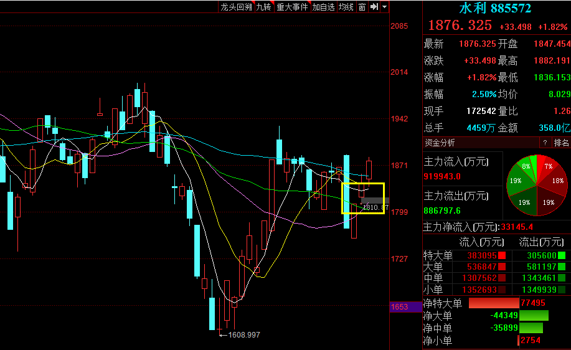Open the 排名 ranking button
The height and width of the screenshot is (350, 571).
pyautogui.click(x=561, y=143)
